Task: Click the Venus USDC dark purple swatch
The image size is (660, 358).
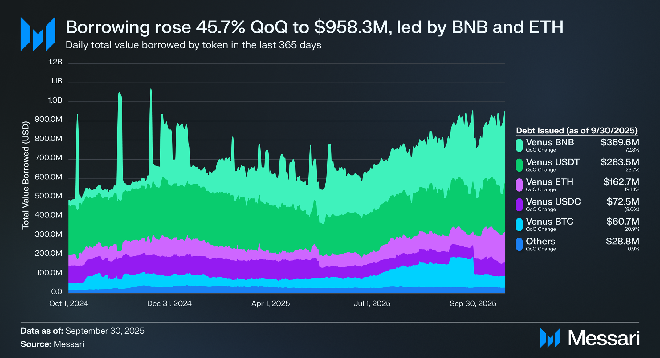Action: click(519, 205)
